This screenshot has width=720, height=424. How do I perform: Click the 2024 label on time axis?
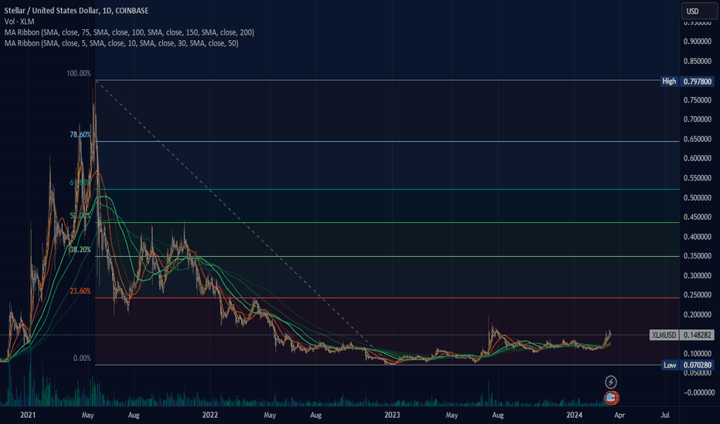pos(574,415)
